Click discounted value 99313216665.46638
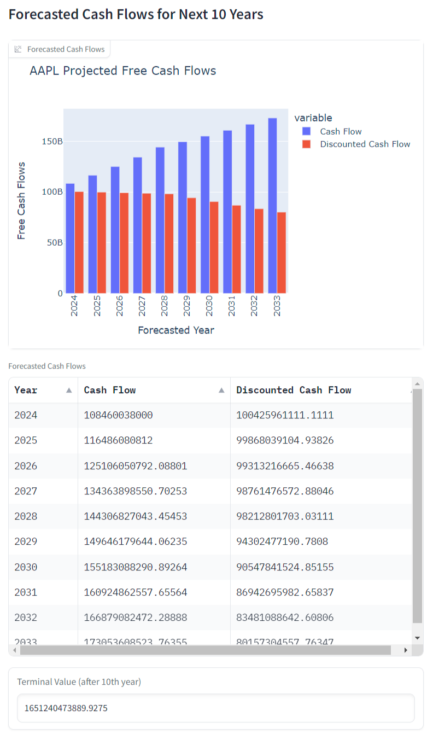The width and height of the screenshot is (433, 734). 285,466
